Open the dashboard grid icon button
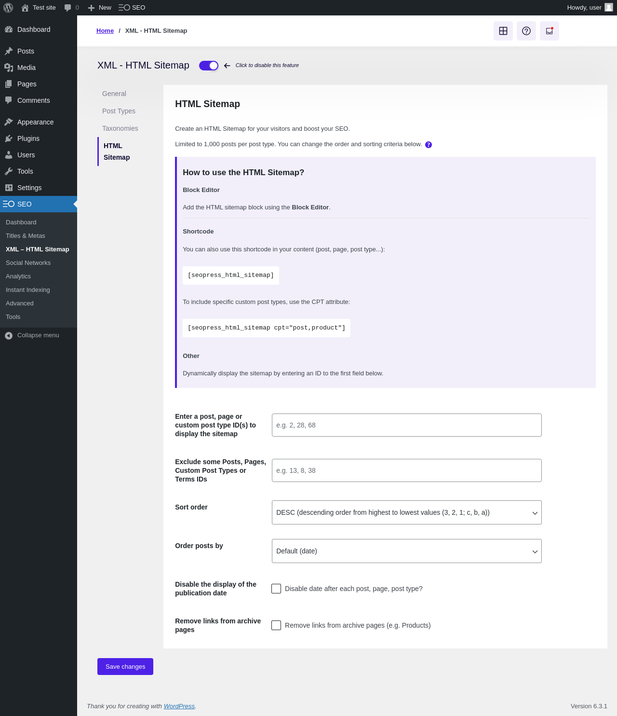617x716 pixels. click(503, 31)
